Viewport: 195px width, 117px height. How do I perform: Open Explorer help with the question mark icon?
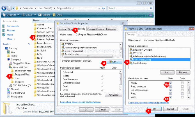tap(150, 15)
